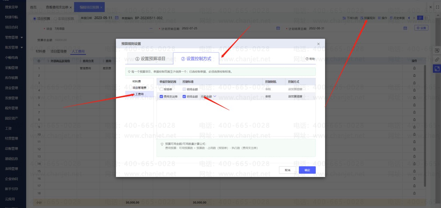
Task: Switch to background 项目管理费 tab
Action: coord(58,51)
